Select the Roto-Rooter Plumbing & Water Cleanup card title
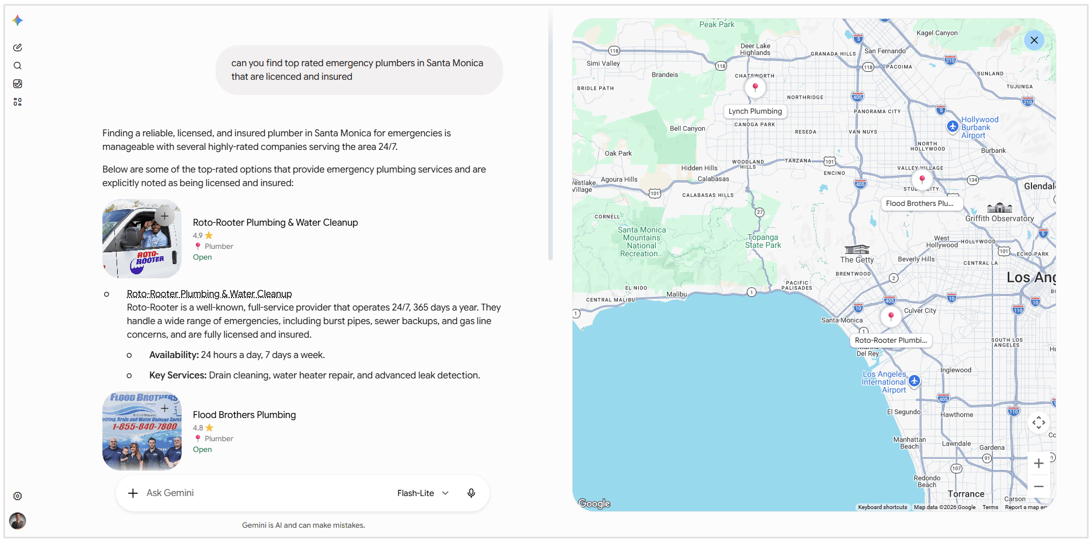 click(276, 223)
